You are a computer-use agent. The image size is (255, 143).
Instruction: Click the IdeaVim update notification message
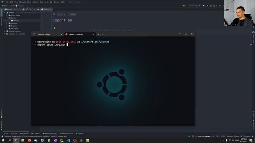click(36, 136)
